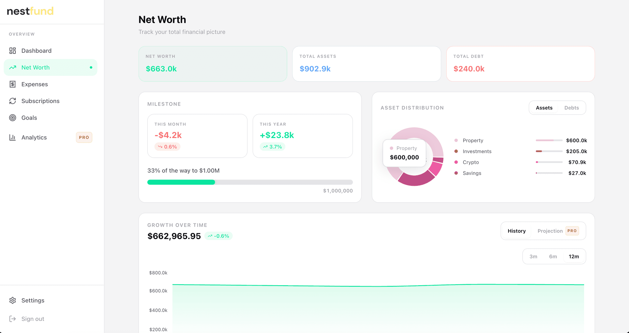Open Settings
629x333 pixels.
point(50,300)
